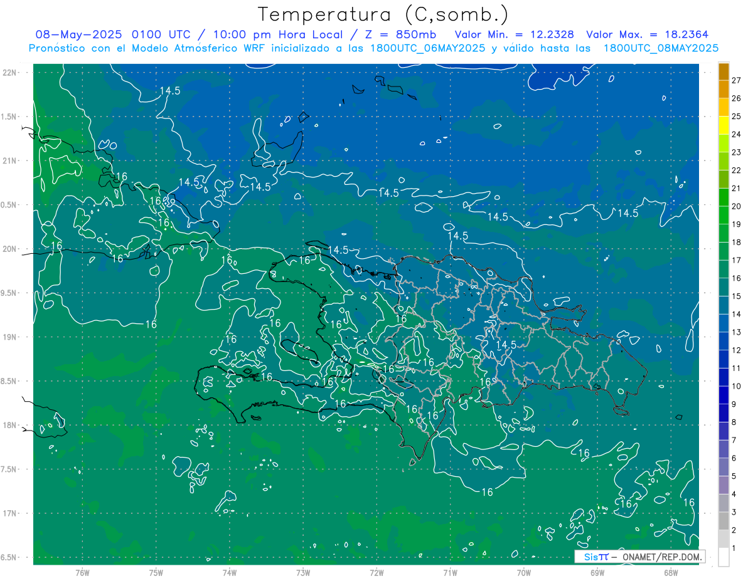Click the gray legend swatch between 2 and 3
This screenshot has height=581, width=753.
pos(724,521)
